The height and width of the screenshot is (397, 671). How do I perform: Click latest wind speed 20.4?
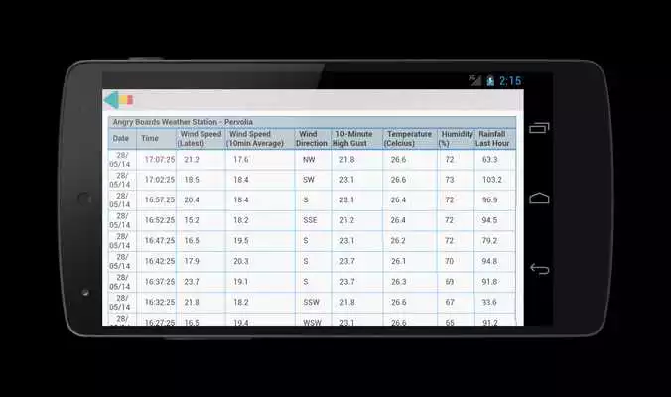click(192, 199)
